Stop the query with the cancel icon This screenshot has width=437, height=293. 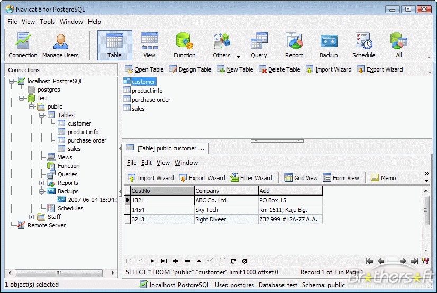click(244, 261)
